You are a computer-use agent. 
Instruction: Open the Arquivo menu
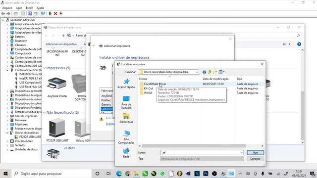[7, 8]
